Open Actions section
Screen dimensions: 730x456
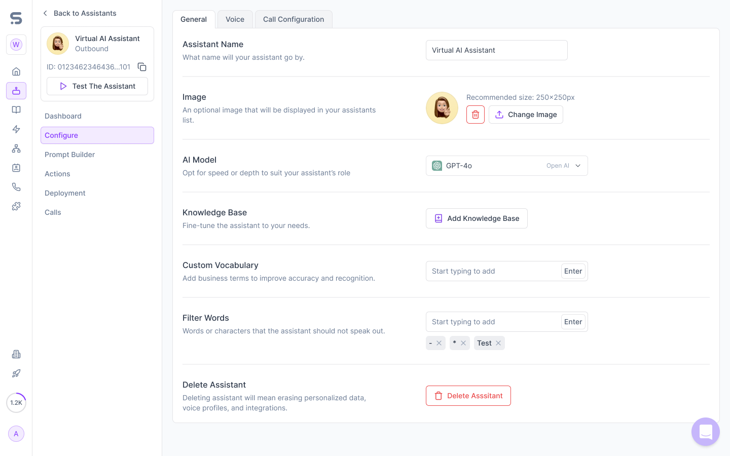[x=97, y=174]
